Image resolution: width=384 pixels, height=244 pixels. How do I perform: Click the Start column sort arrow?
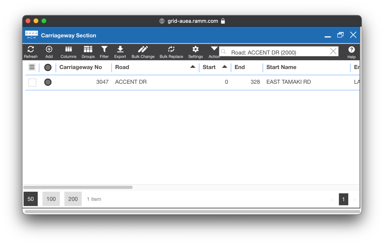coord(224,67)
